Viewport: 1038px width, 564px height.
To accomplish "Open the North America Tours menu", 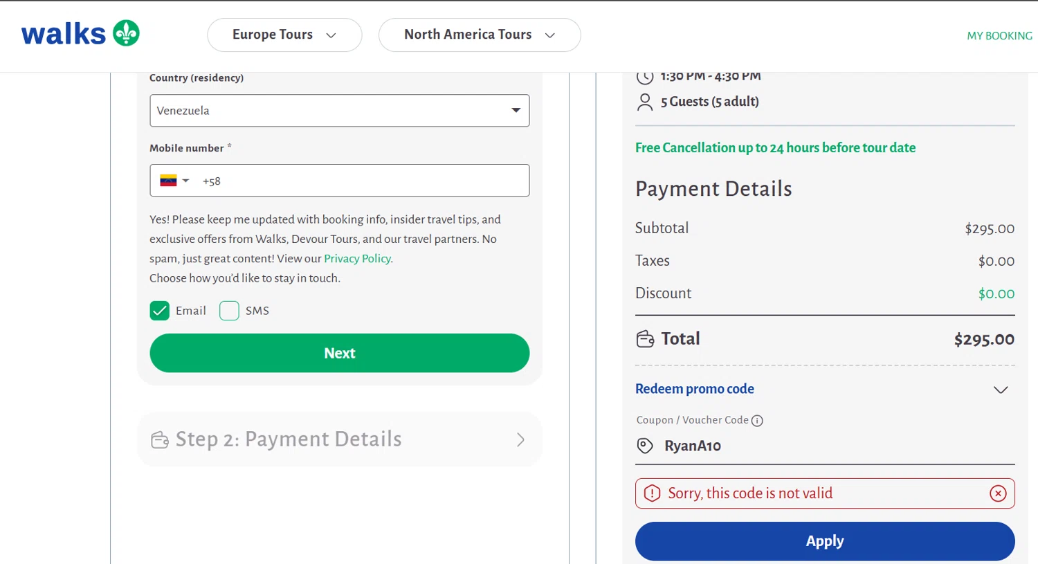I will (x=480, y=35).
